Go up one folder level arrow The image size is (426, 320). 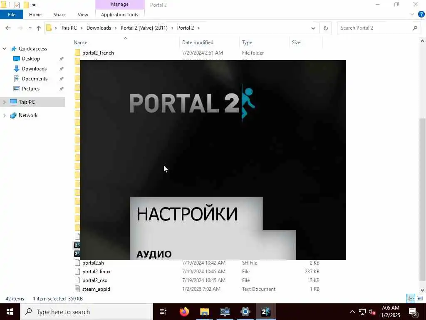39,28
